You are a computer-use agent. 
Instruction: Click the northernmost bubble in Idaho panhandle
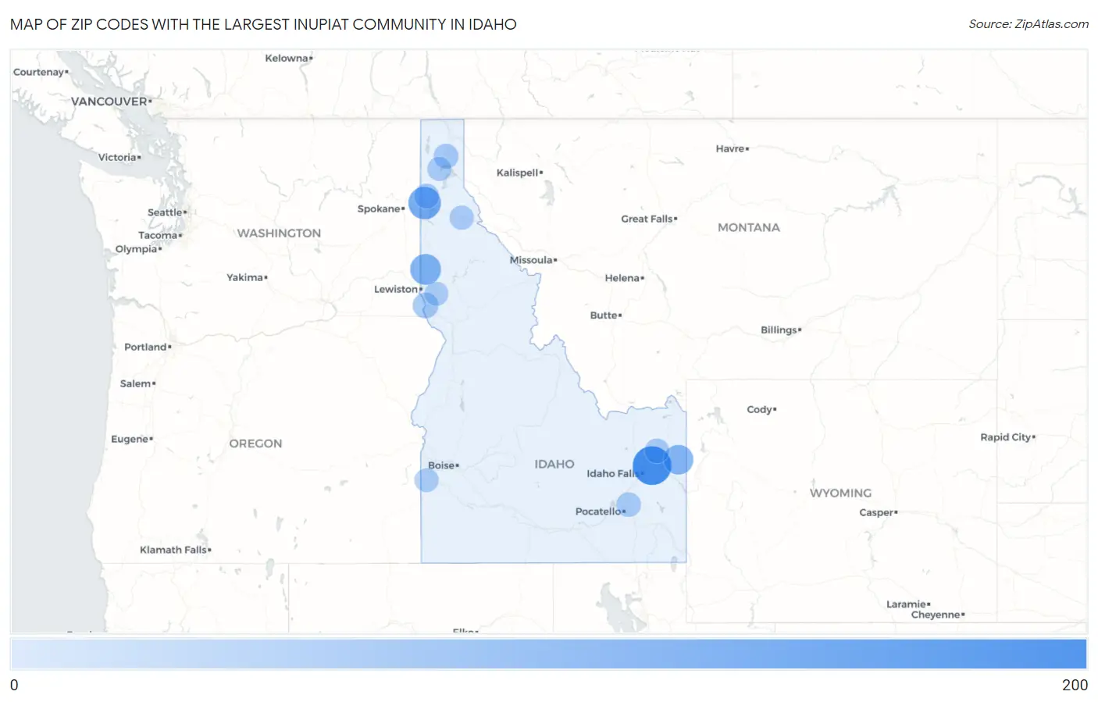click(446, 156)
